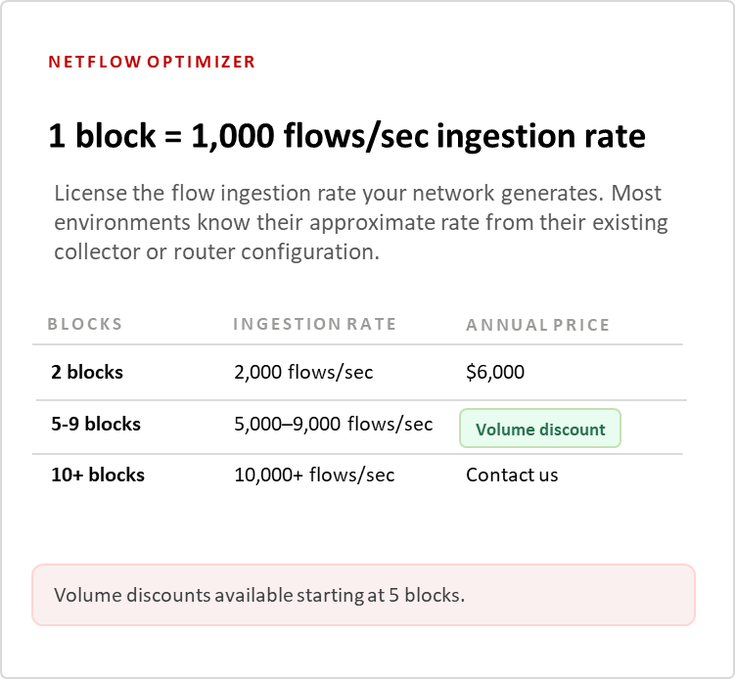Select the ANNUAL PRICE column header

pyautogui.click(x=537, y=325)
